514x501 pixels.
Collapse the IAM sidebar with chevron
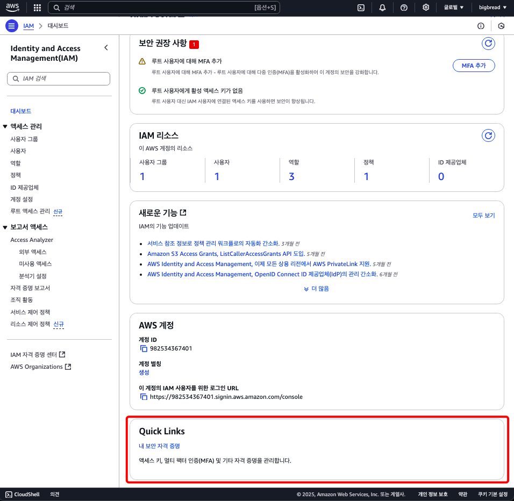click(x=106, y=48)
